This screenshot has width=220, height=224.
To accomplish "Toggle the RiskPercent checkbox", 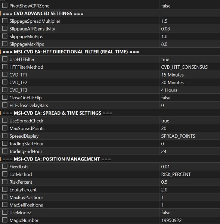I will (5, 182).
